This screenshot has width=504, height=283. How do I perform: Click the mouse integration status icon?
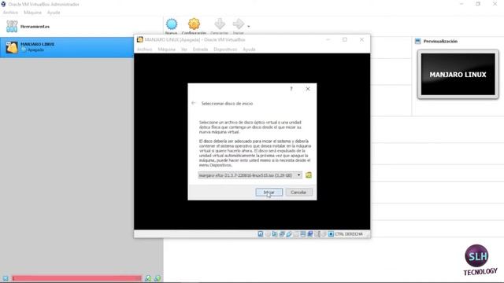(x=324, y=234)
